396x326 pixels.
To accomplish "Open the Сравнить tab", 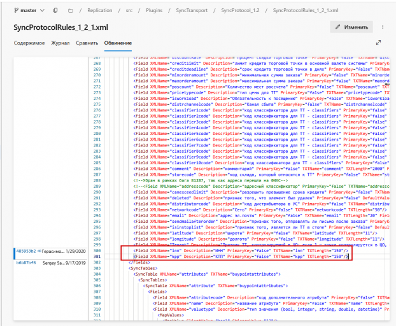I will pos(87,43).
